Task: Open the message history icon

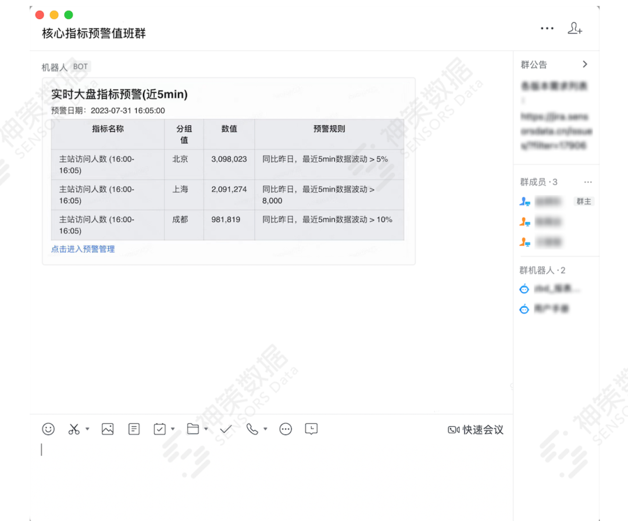Action: (x=311, y=429)
